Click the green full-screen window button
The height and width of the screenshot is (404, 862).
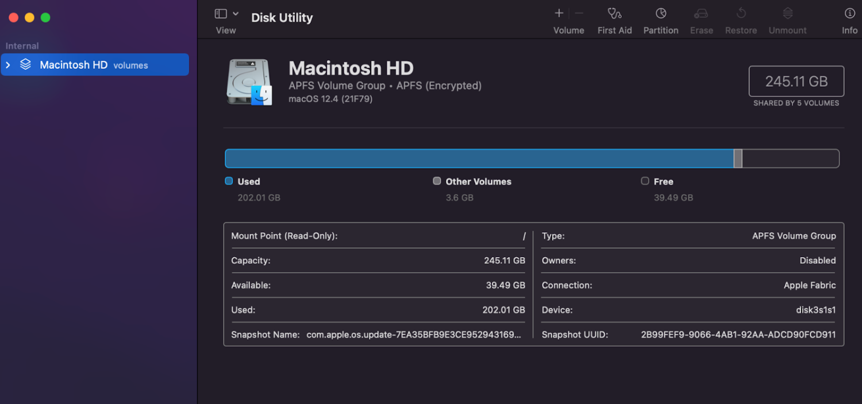(x=45, y=18)
